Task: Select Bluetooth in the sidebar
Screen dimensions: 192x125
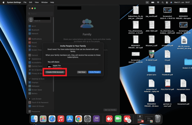Action: click(35, 30)
